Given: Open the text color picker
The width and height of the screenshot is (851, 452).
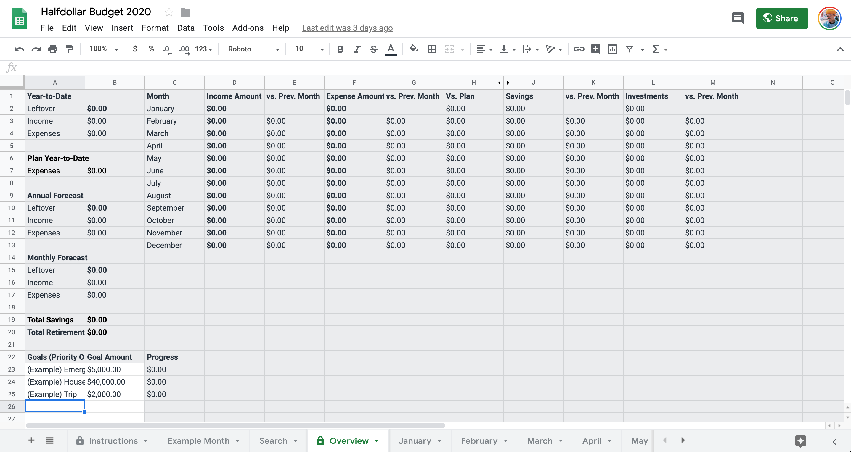Looking at the screenshot, I should (391, 49).
